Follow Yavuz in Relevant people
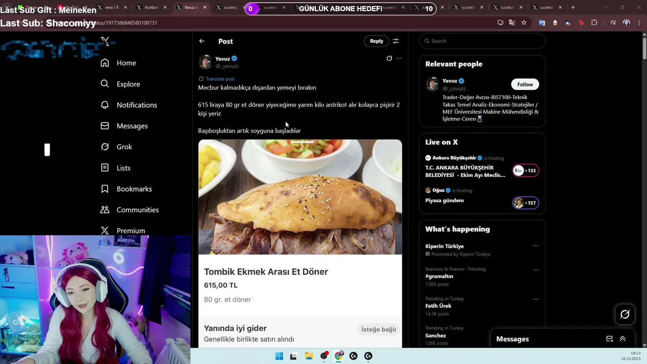This screenshot has height=364, width=647. 525,84
